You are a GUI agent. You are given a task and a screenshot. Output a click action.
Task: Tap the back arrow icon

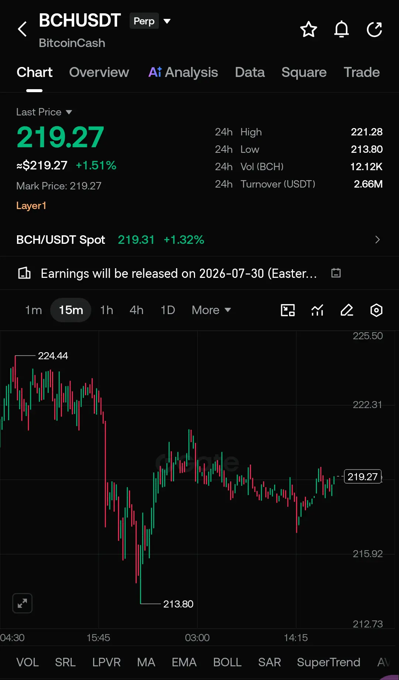(23, 29)
